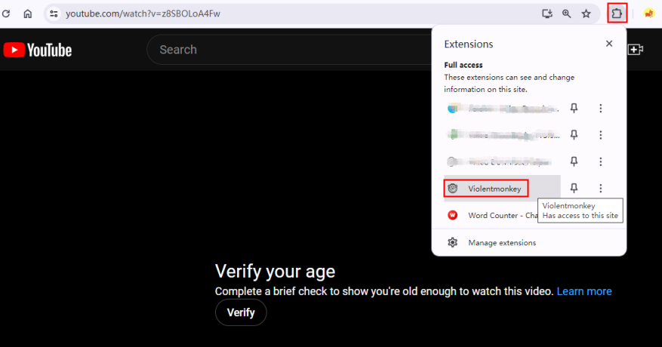The height and width of the screenshot is (347, 662).
Task: Open three-dot menu of first listed extension
Action: (x=601, y=109)
